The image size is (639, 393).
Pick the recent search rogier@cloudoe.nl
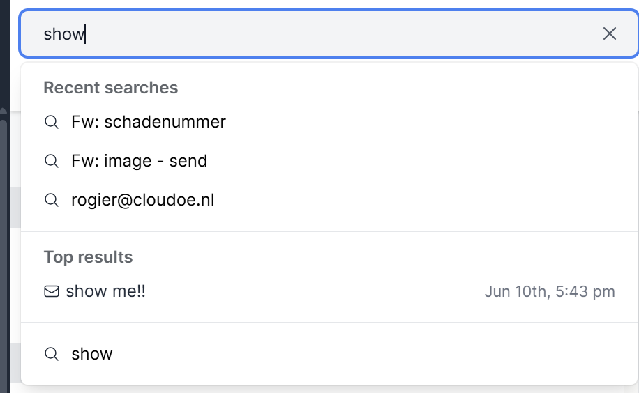(142, 200)
